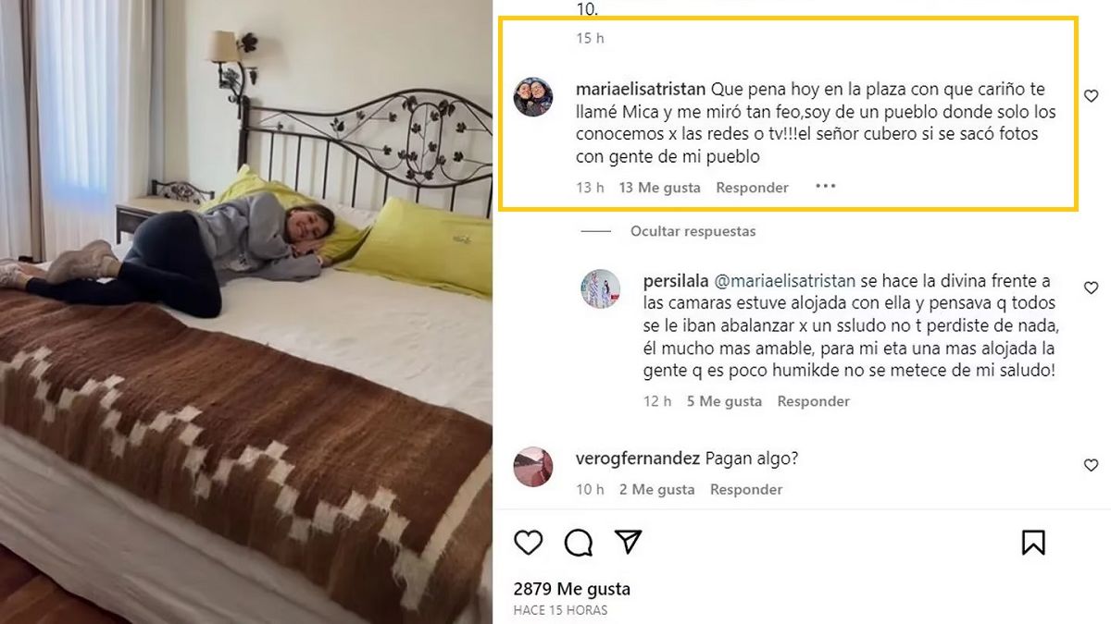The width and height of the screenshot is (1111, 624).
Task: Open more options on mariaelisatristan's comment
Action: coord(825,187)
